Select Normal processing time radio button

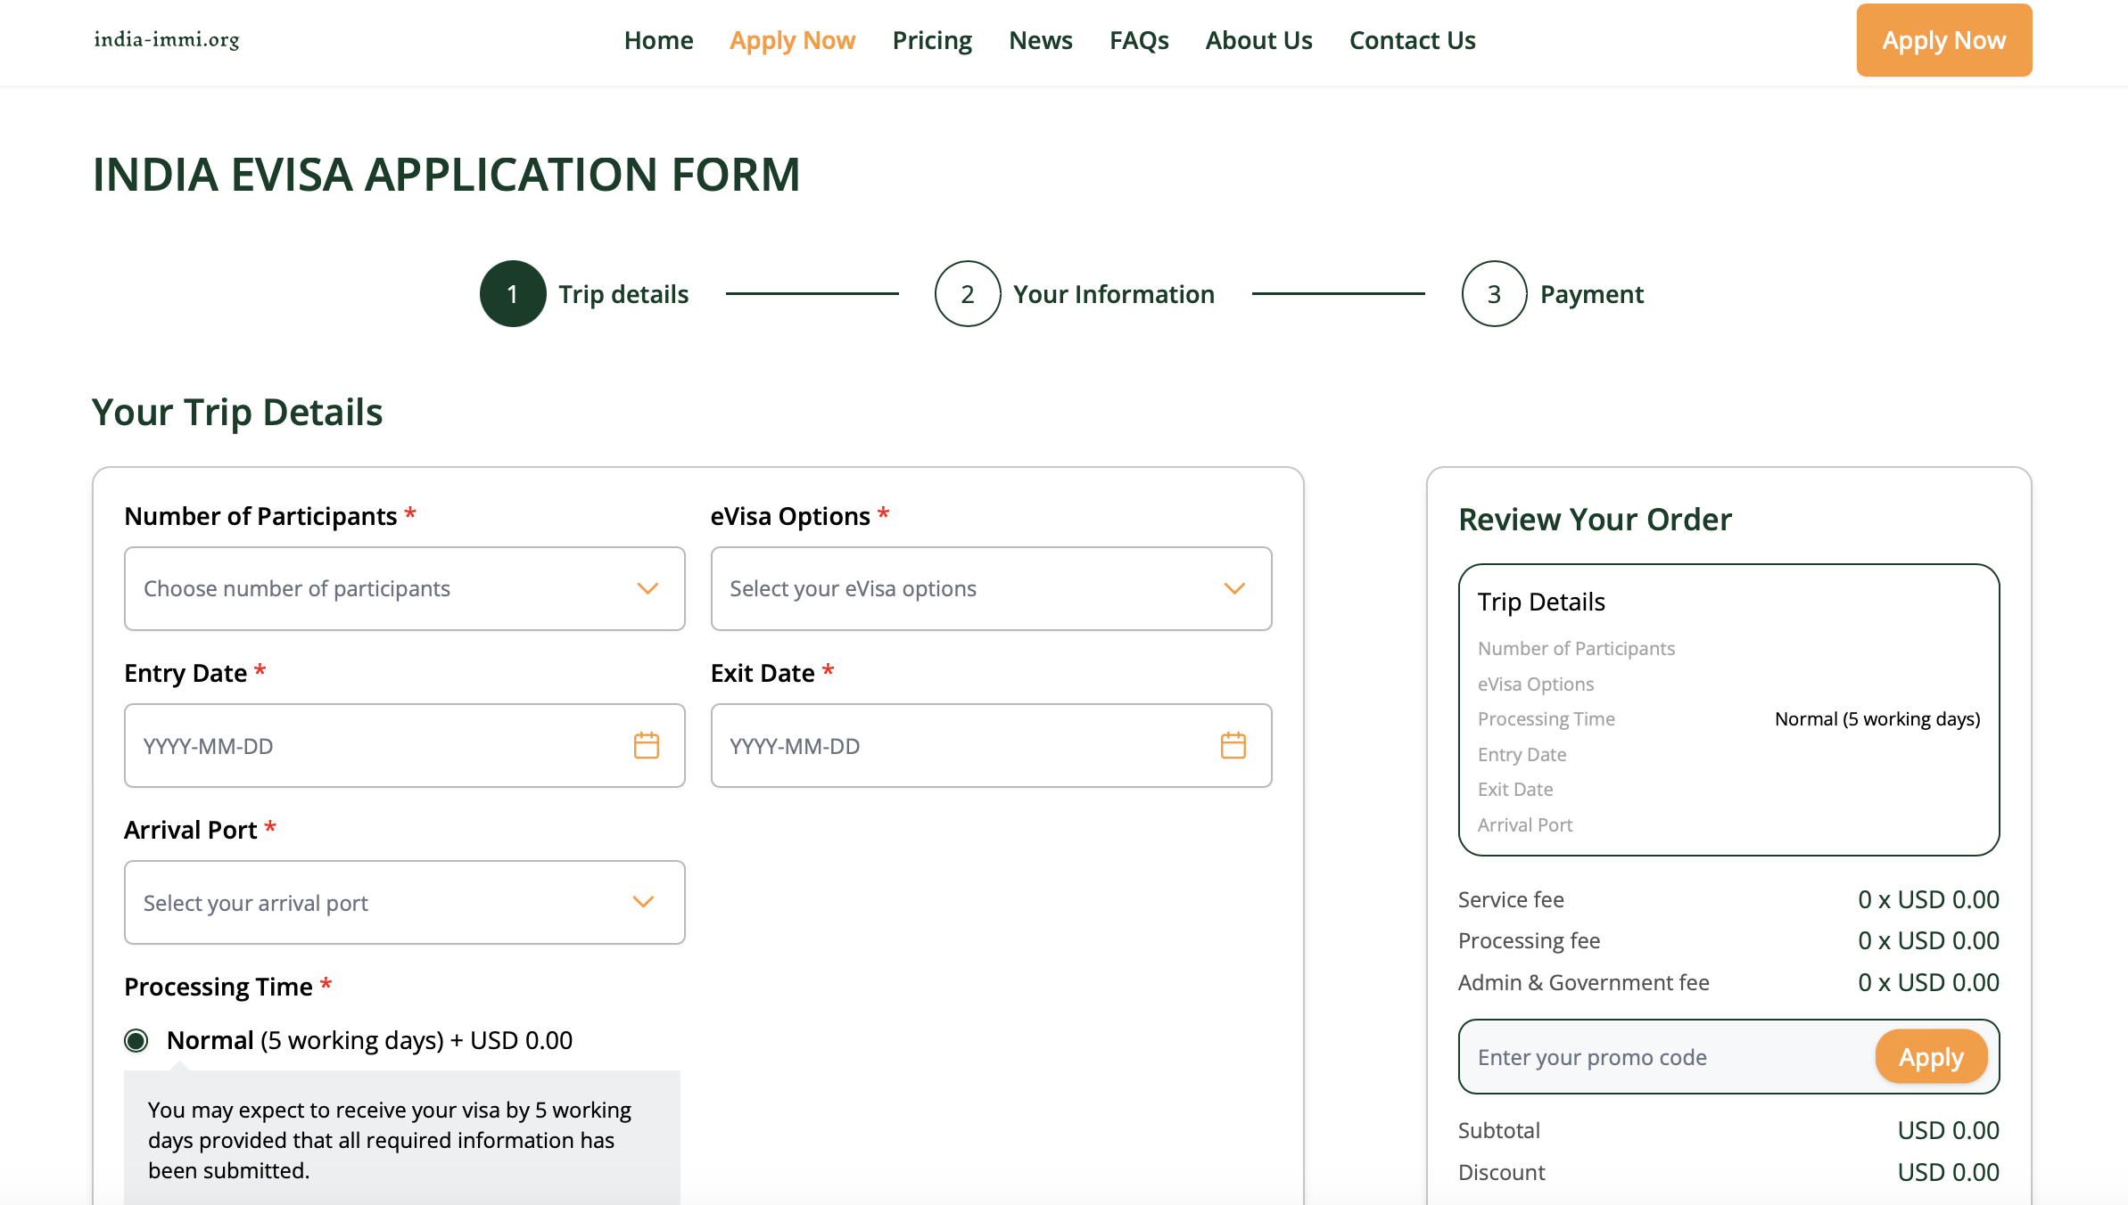click(x=136, y=1040)
